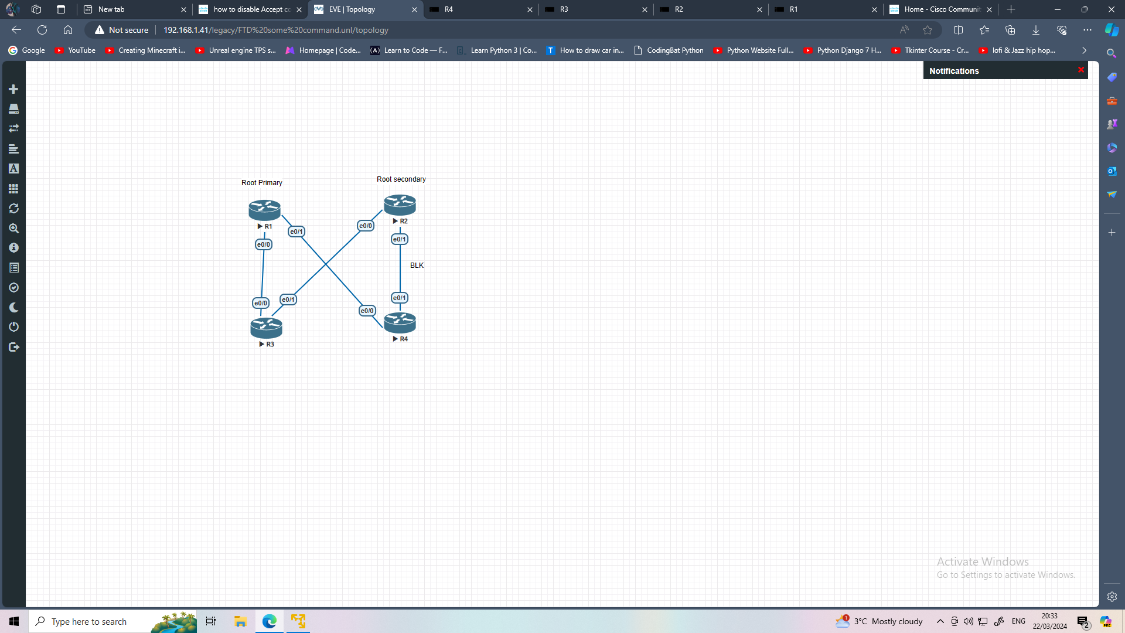Click the volume icon in system tray
The image size is (1125, 633).
click(967, 621)
